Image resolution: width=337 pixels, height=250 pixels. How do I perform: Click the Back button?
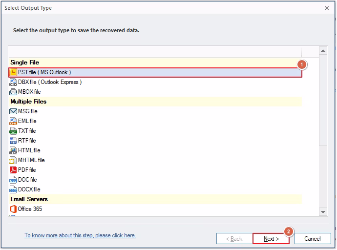[234, 239]
